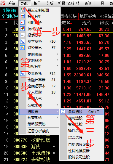Viewport: 113px width, 164px height.
Task: Sort by the 涨跌 column header
Action: (x=104, y=23)
